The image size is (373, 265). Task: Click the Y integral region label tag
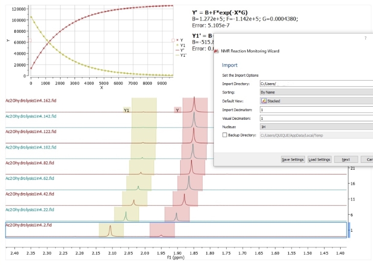(x=178, y=110)
